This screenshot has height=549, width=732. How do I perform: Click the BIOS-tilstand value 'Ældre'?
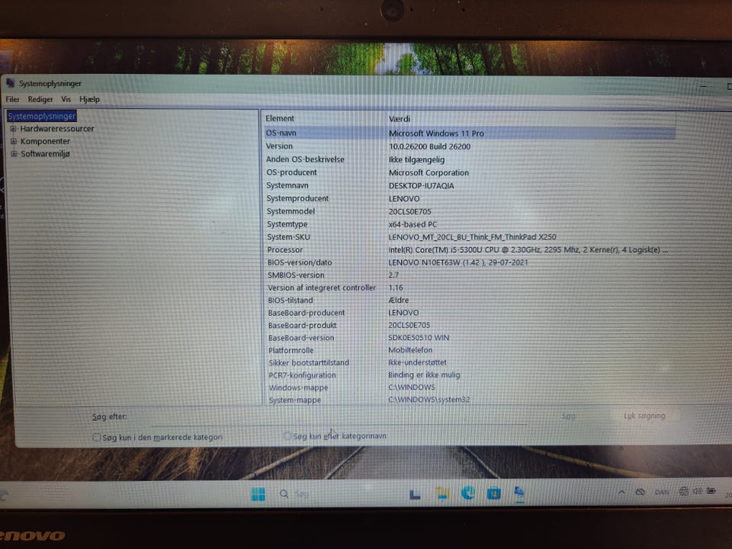pos(398,300)
